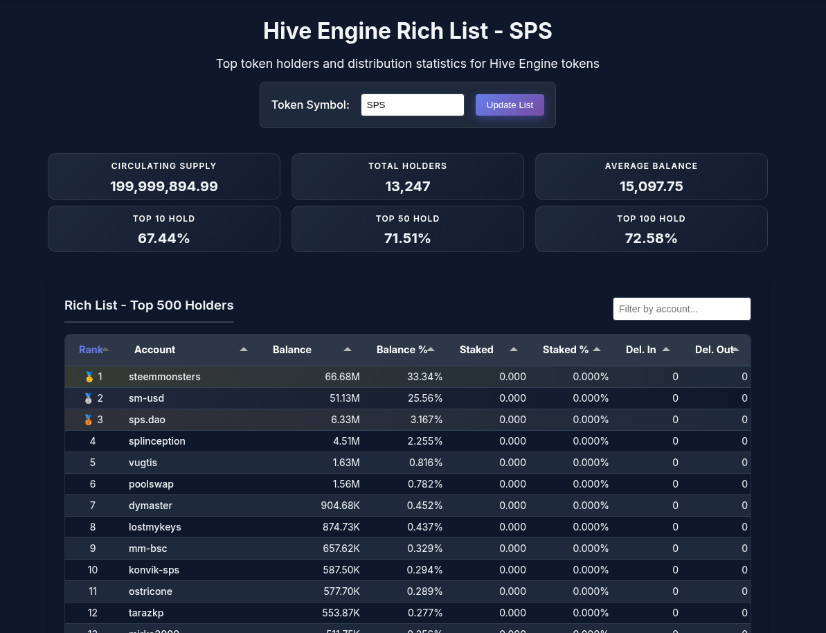Select the konvik-sps account row
826x633 pixels.
click(154, 570)
